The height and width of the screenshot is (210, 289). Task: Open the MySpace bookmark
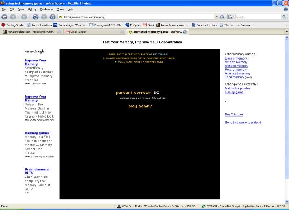pyautogui.click(x=133, y=25)
